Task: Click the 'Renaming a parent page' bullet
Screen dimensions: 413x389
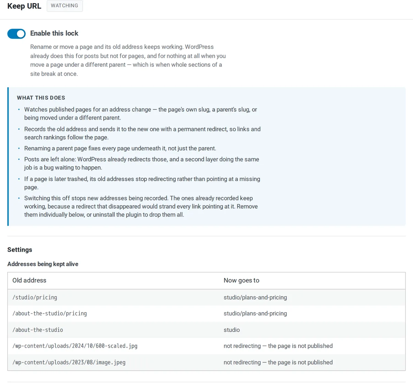Action: 120,148
